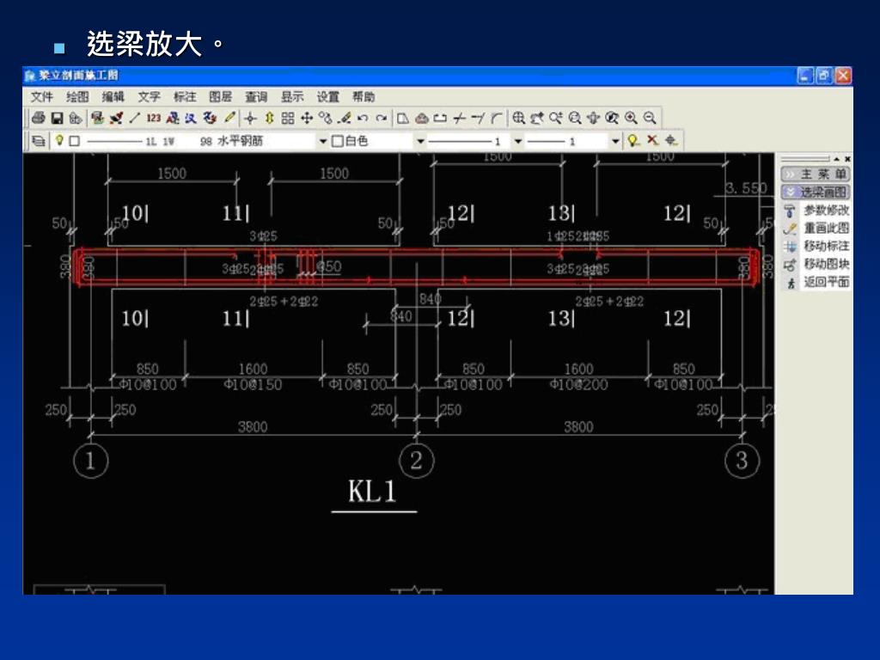
Task: Open the 文字 menu
Action: click(x=149, y=96)
